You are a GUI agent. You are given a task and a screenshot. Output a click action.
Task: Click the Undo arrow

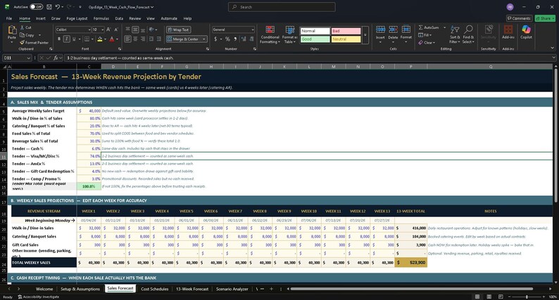58,7
